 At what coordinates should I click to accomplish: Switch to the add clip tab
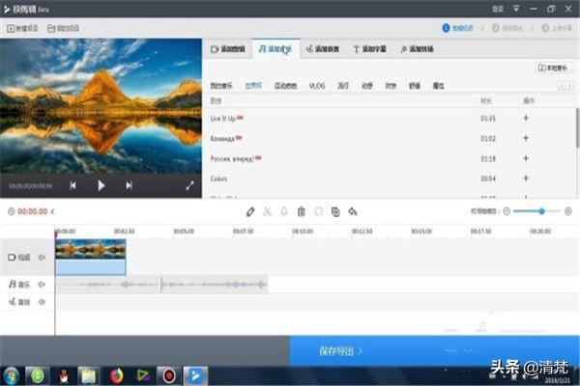[227, 49]
